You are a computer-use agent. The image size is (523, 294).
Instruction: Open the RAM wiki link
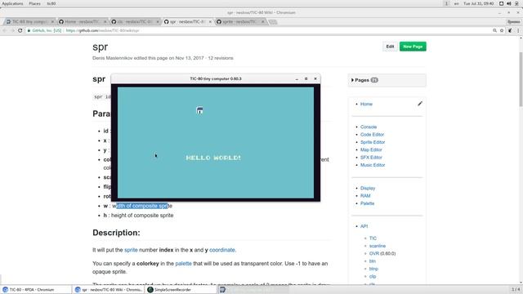(365, 196)
